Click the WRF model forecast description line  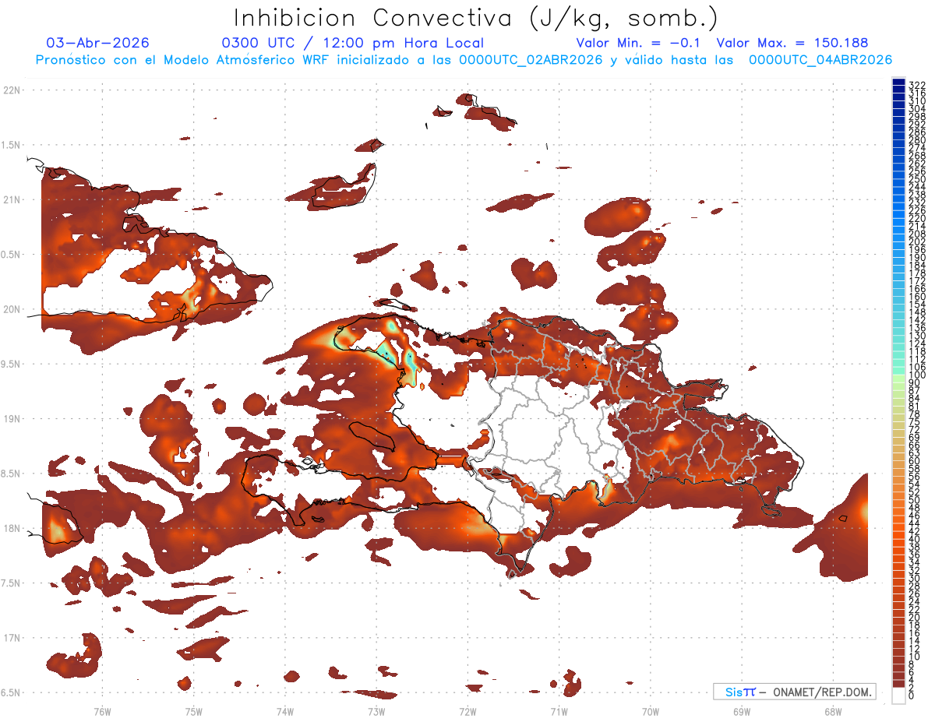coord(464,59)
